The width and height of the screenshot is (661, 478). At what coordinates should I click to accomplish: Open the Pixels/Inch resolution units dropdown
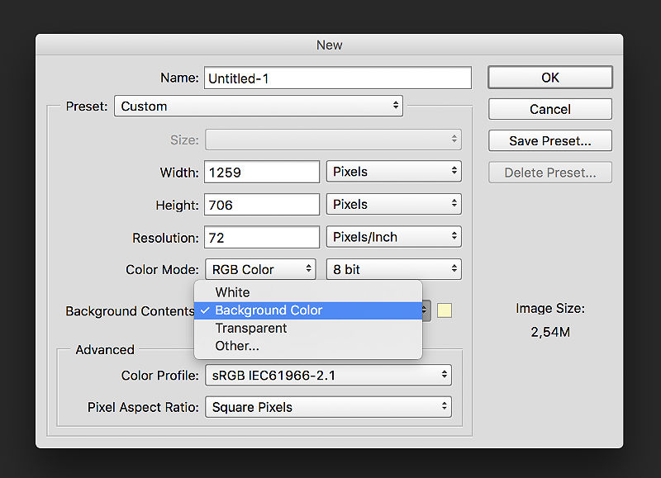(x=394, y=237)
